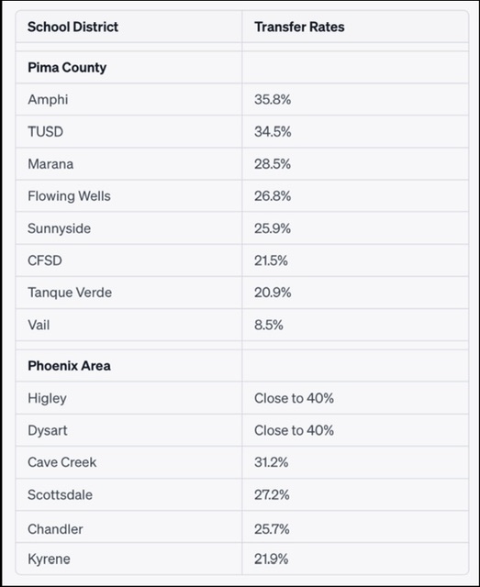This screenshot has width=480, height=587.
Task: Select the Pima County section heading
Action: pyautogui.click(x=67, y=67)
